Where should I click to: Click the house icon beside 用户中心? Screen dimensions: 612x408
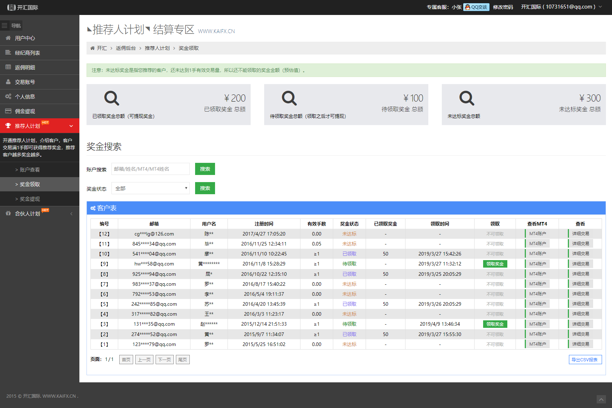point(8,38)
